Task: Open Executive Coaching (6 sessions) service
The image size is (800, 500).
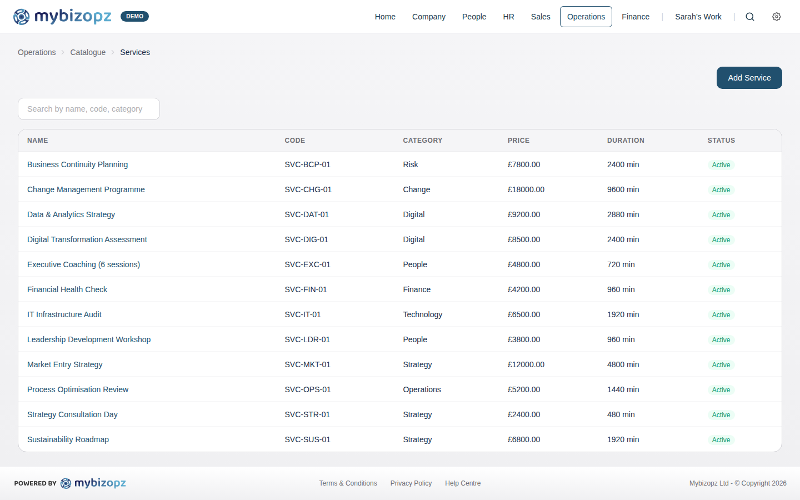Action: pos(84,264)
